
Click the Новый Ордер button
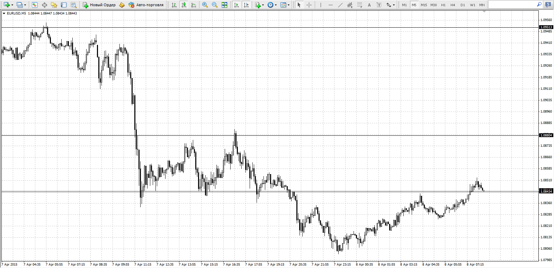point(99,5)
